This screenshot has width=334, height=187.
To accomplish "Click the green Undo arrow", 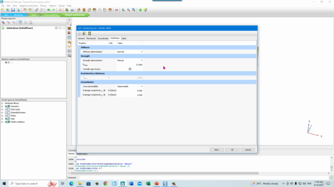I will [x=49, y=10].
